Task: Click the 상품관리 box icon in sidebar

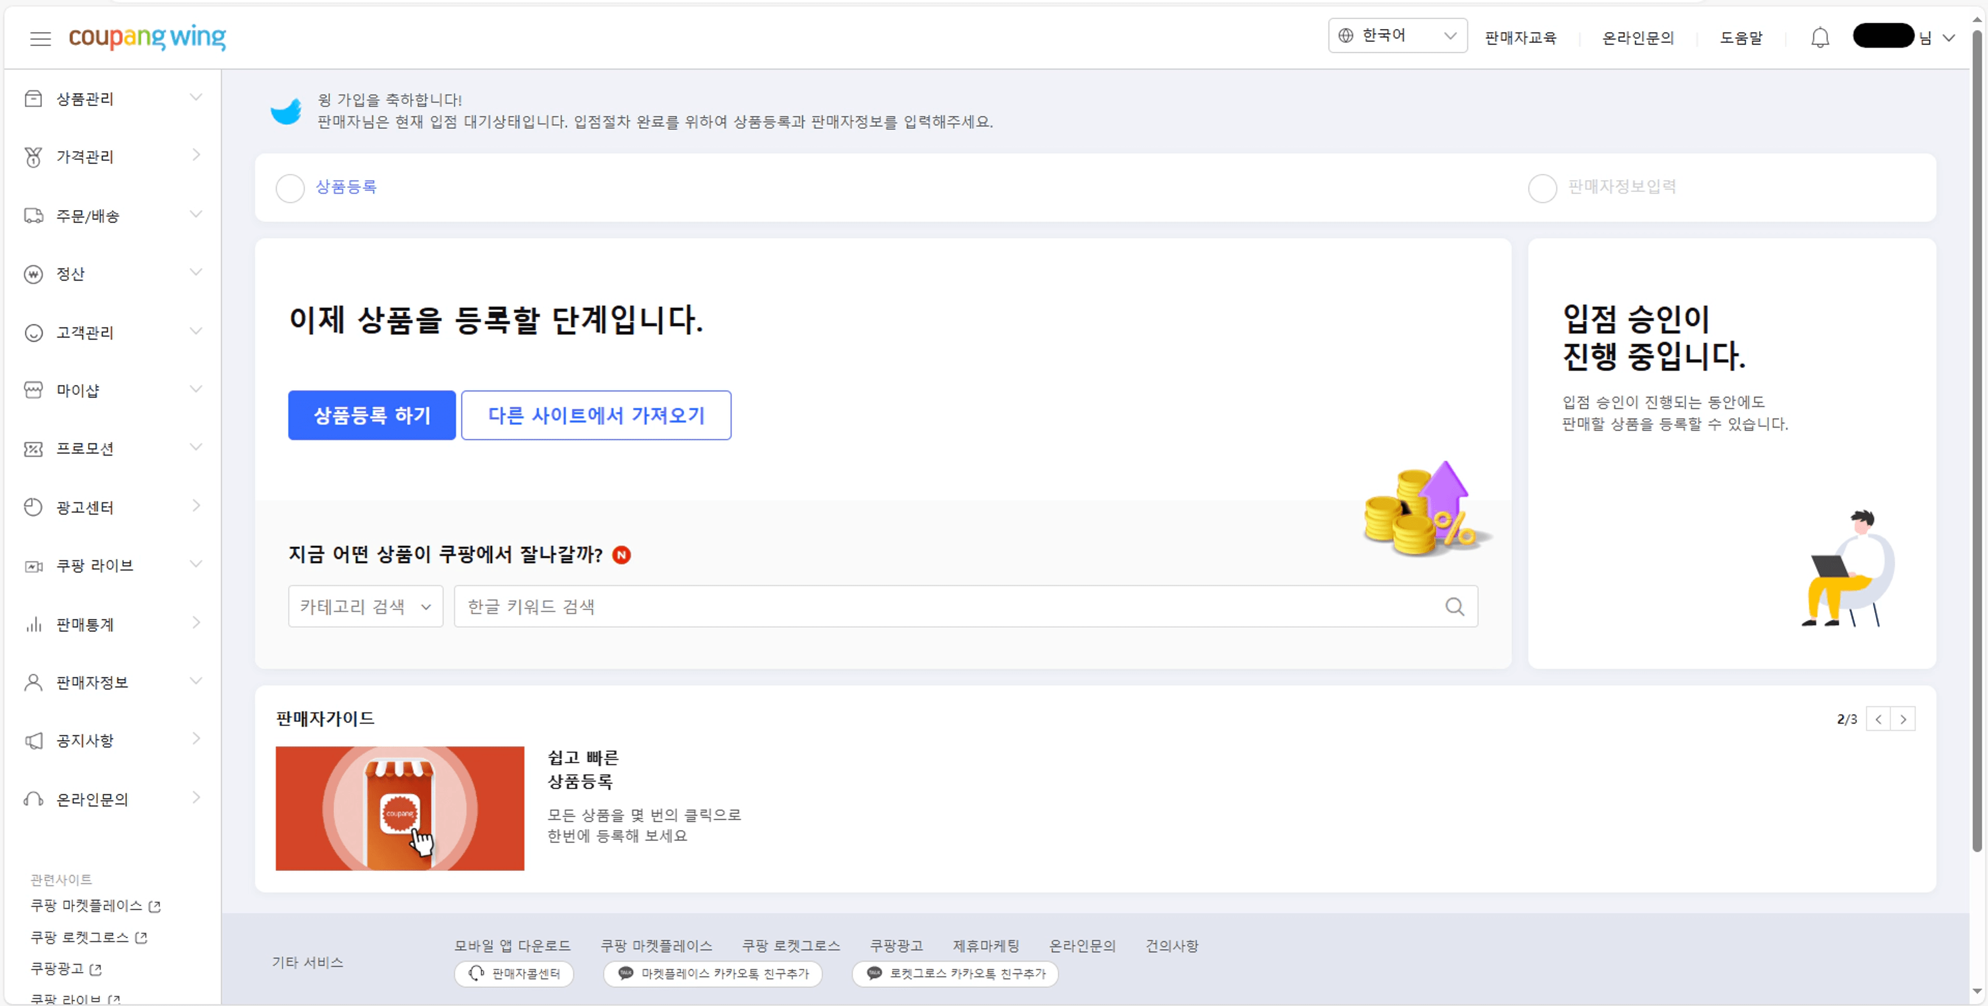Action: 33,99
